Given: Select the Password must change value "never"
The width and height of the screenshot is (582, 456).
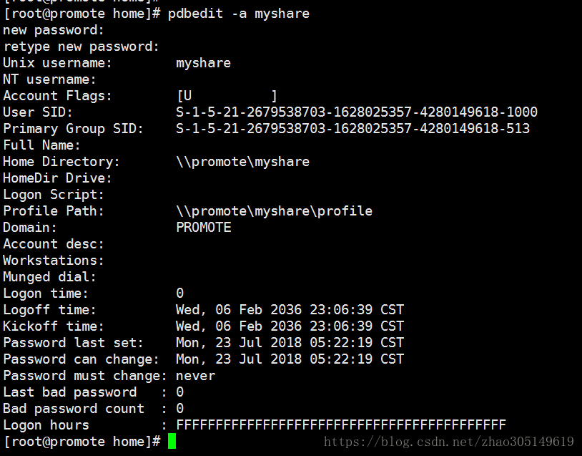Looking at the screenshot, I should point(196,376).
